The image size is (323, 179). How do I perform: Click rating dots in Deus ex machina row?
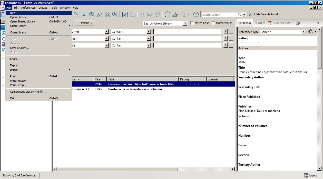[190, 84]
